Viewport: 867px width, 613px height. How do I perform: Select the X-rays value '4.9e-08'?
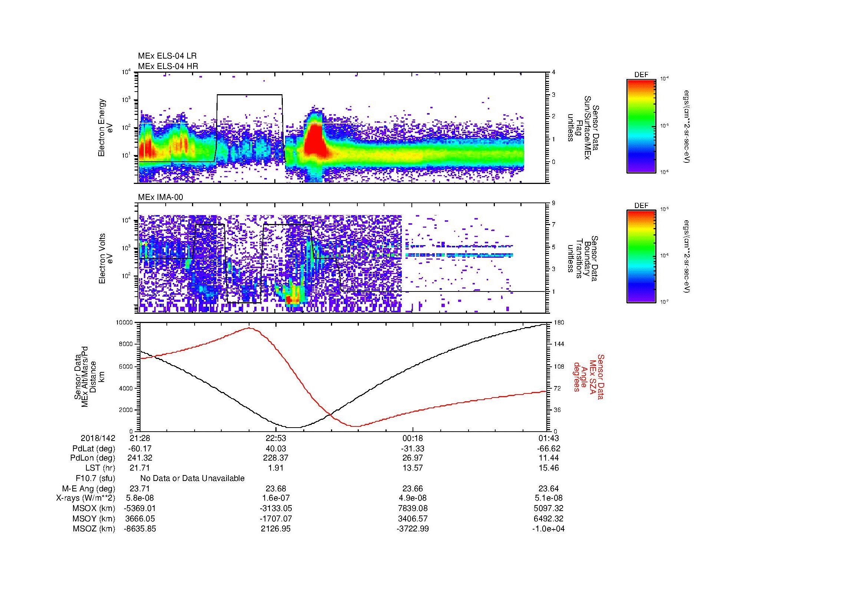pos(413,498)
